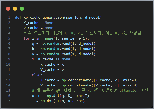Image resolution: width=154 pixels, height=109 pixels.
Task: Click the seq_len parameter on line 1
Action: point(73,18)
